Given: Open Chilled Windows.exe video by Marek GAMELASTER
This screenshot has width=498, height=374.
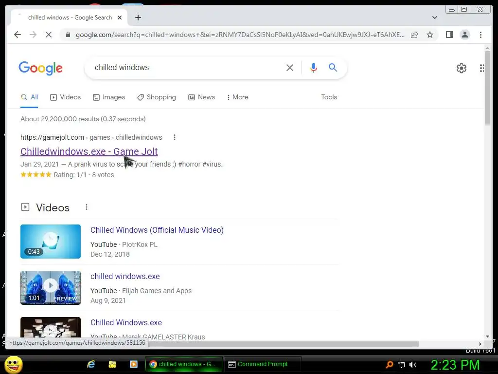Looking at the screenshot, I should click(126, 322).
